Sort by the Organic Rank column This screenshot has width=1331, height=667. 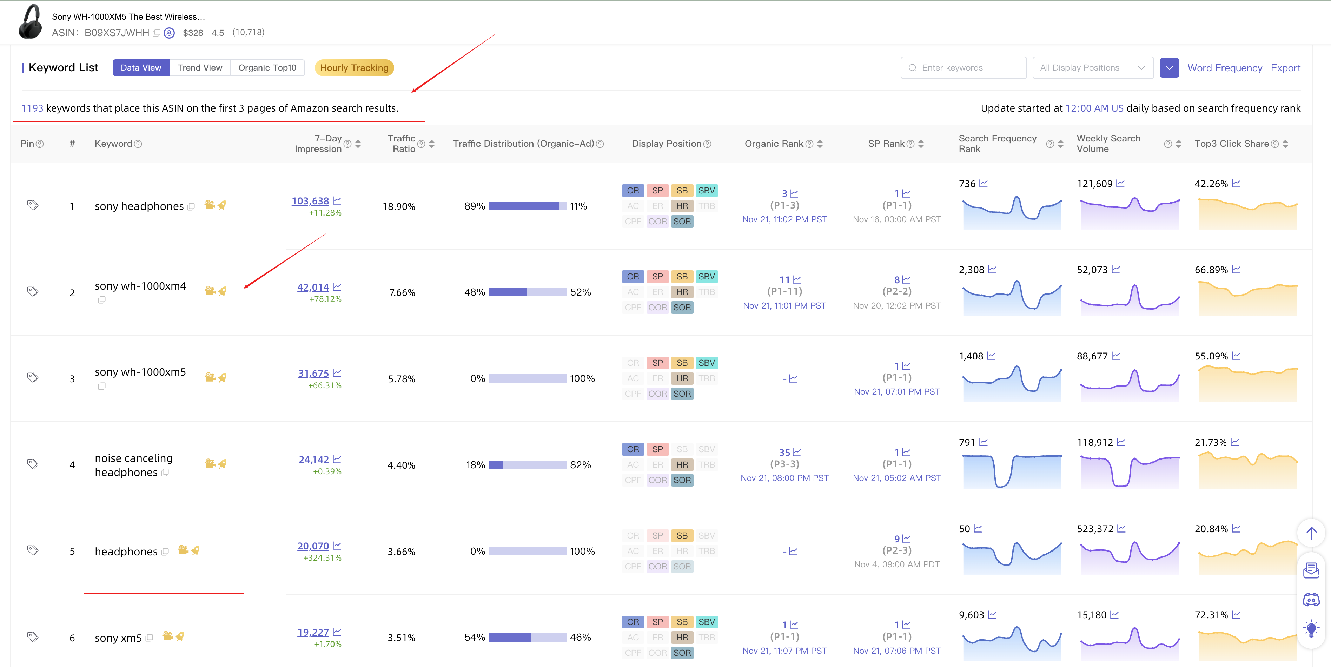[x=820, y=144]
